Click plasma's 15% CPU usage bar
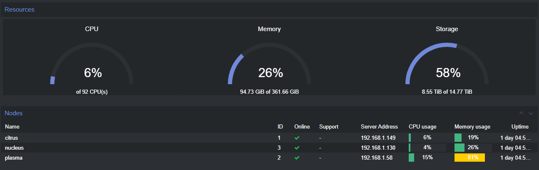Image resolution: width=539 pixels, height=170 pixels. (x=427, y=158)
